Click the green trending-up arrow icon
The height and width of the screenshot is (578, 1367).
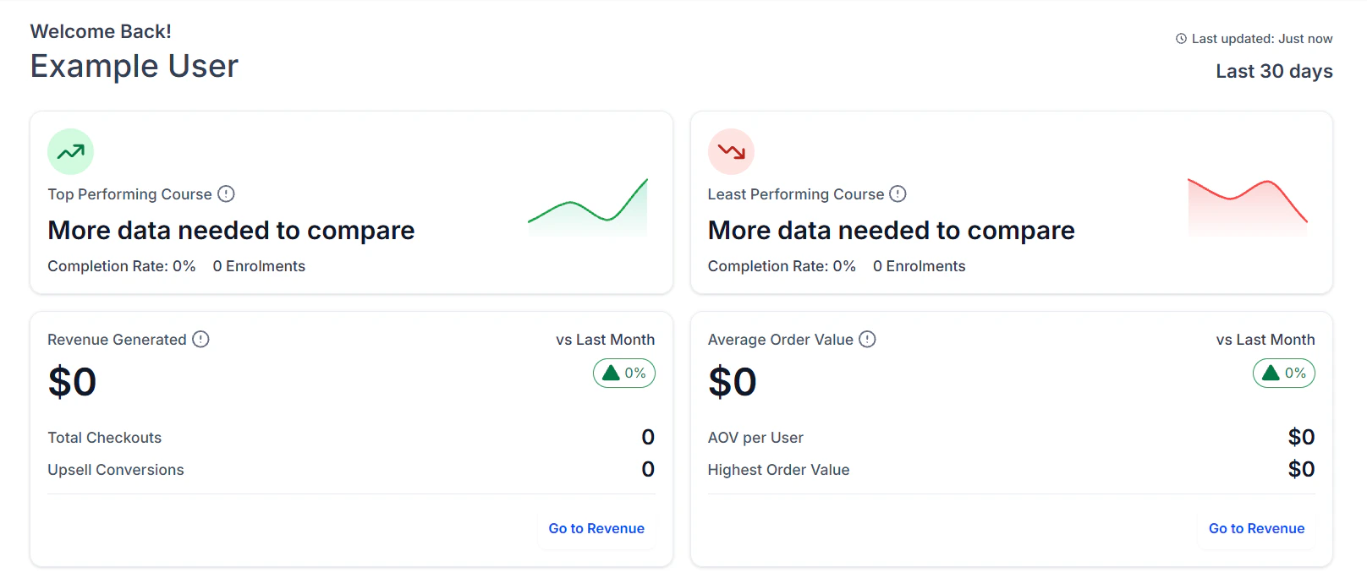pos(70,151)
